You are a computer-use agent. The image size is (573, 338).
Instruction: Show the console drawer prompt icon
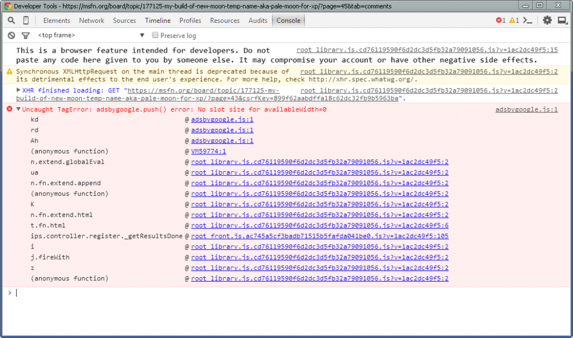[528, 21]
